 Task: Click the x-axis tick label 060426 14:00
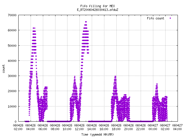coord(91,127)
